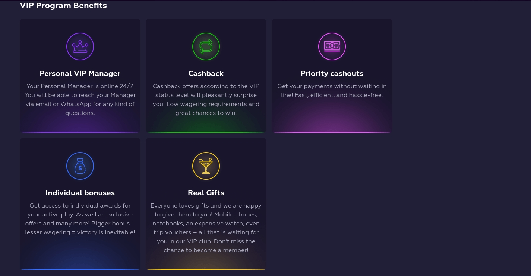The height and width of the screenshot is (276, 531).
Task: Click the green cashback arrows icon
Action: 206,46
